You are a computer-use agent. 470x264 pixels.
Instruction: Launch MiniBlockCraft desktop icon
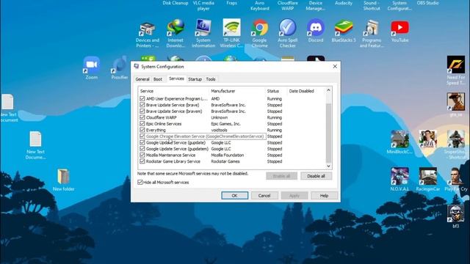point(399,142)
